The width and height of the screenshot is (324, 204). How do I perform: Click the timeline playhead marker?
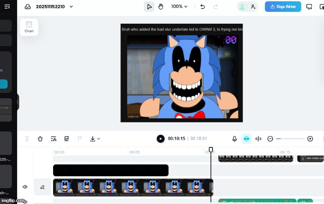point(211,149)
